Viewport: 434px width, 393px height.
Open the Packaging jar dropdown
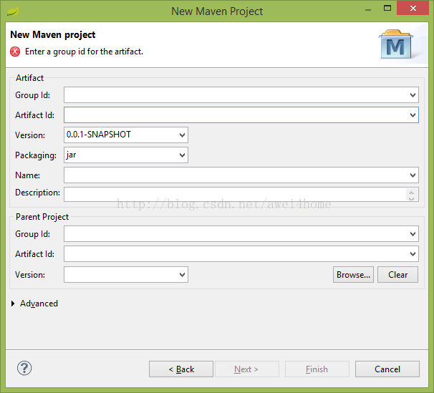(182, 155)
